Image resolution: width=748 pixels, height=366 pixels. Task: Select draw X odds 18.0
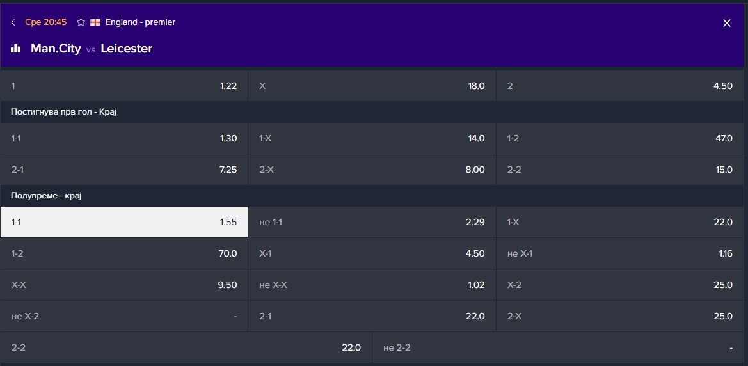point(372,86)
